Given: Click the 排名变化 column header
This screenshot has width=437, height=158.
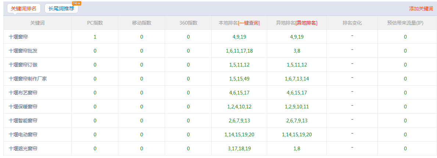Looking at the screenshot, I should tap(352, 23).
